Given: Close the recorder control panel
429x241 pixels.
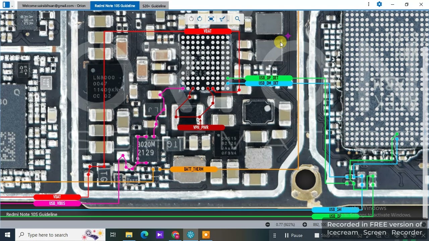Looking at the screenshot, I should click(x=423, y=236).
